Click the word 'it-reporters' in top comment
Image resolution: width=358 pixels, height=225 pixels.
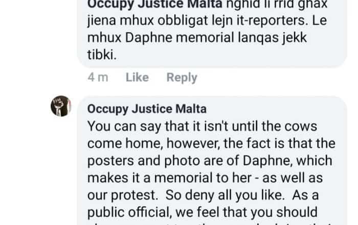click(271, 21)
